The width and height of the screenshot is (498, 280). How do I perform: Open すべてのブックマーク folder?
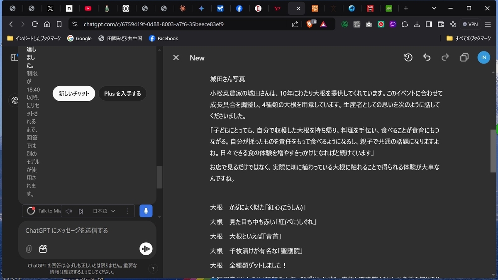pos(468,38)
